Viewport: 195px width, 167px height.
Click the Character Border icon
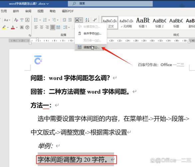(x=27, y=20)
